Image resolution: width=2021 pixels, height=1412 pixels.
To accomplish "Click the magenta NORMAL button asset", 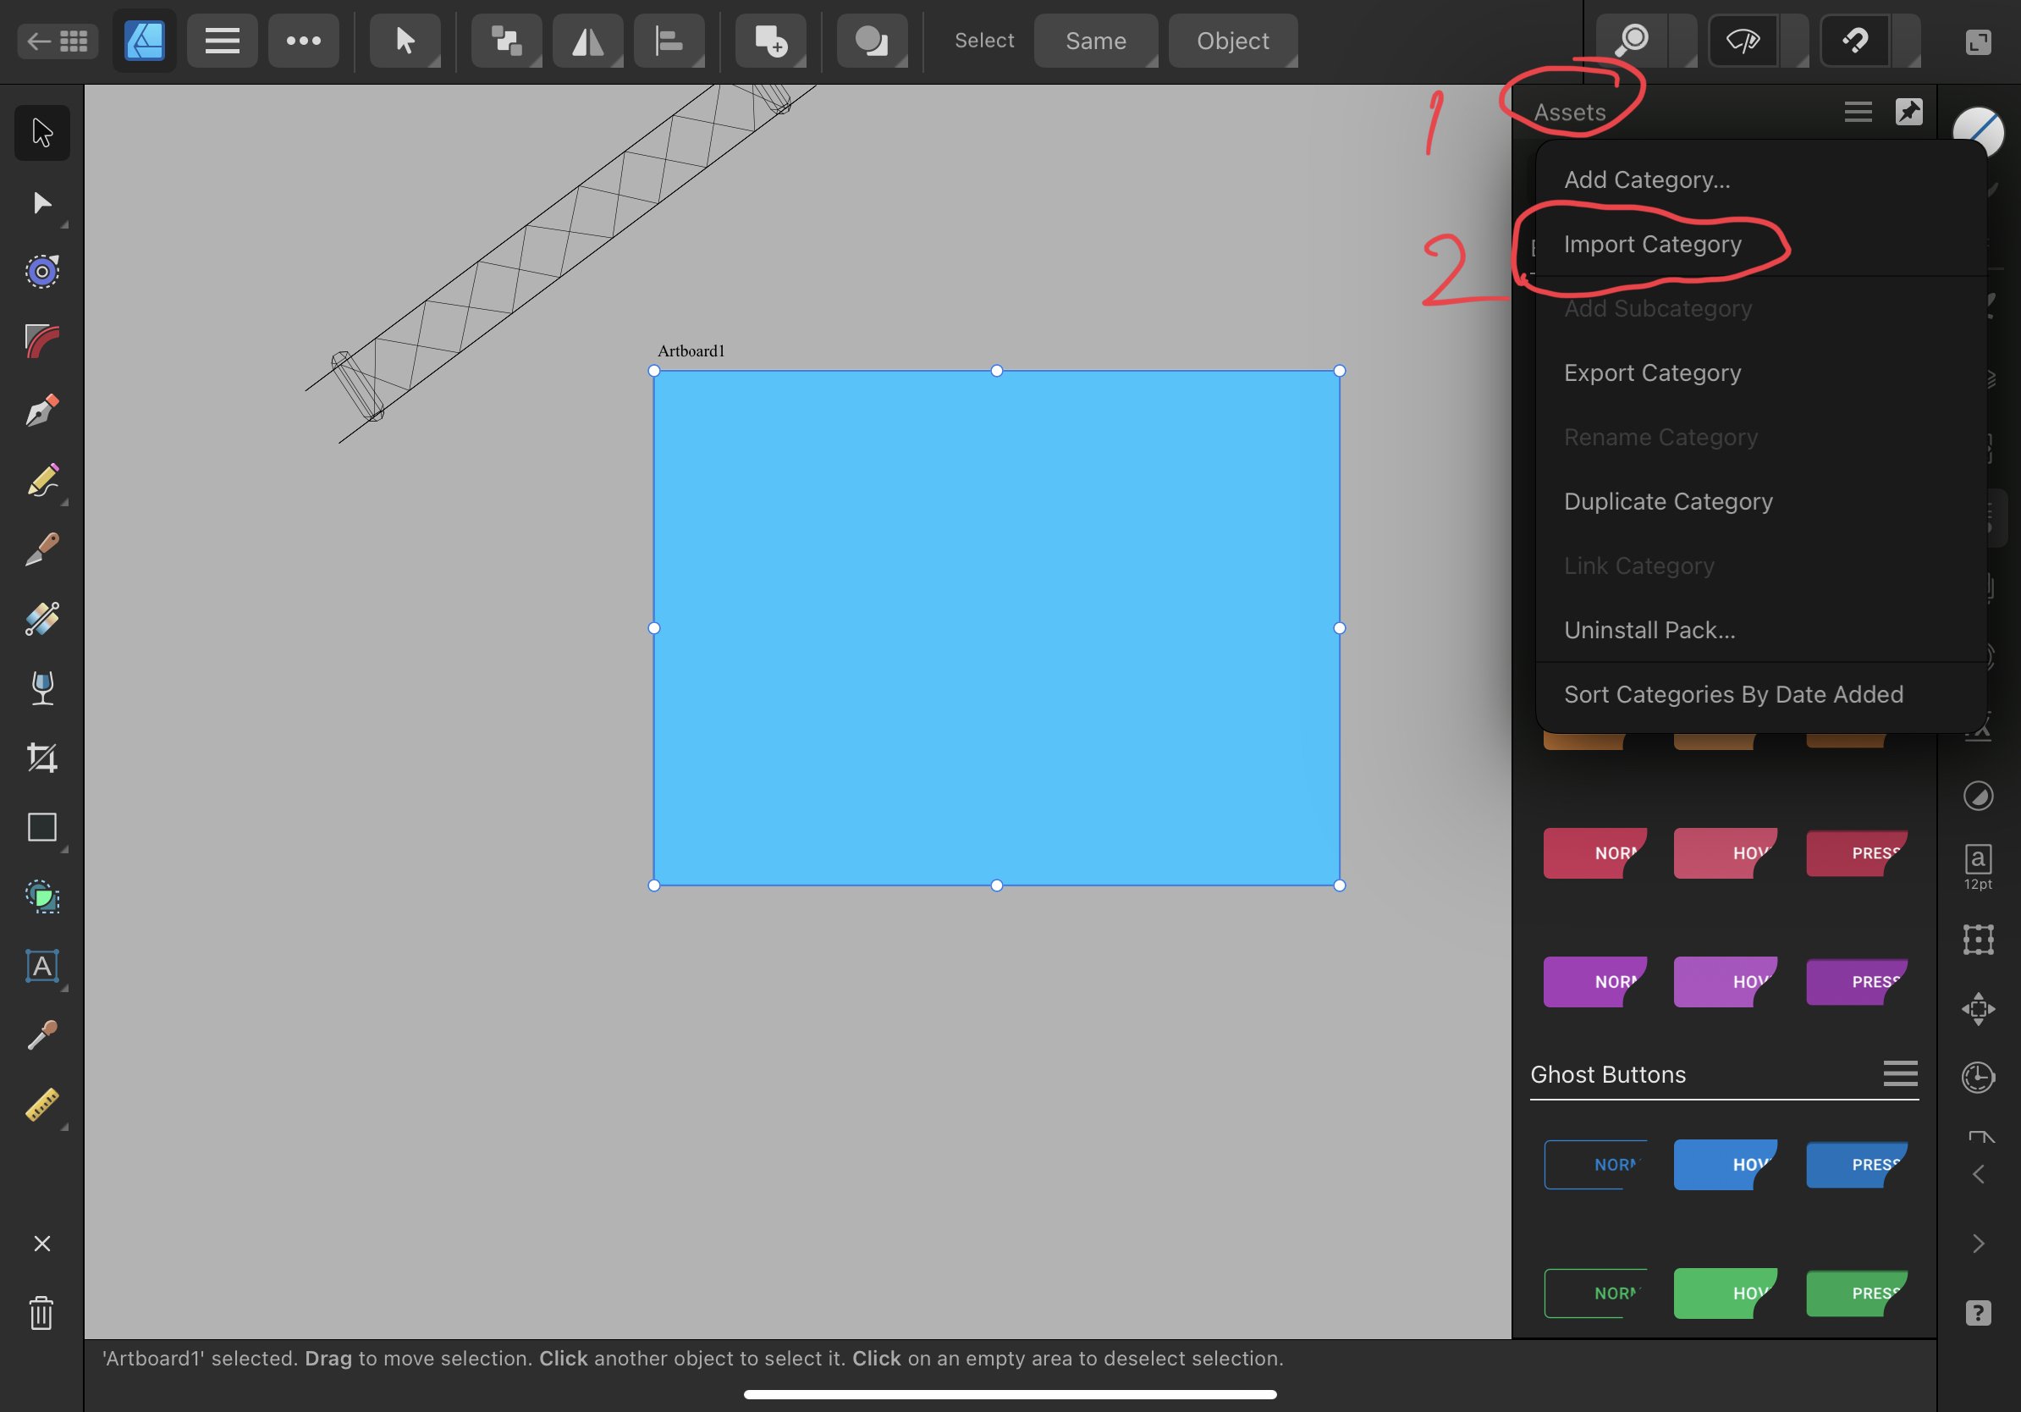I will point(1594,981).
